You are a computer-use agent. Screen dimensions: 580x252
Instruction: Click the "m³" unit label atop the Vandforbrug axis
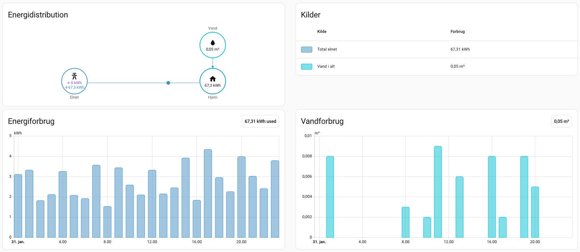(317, 133)
